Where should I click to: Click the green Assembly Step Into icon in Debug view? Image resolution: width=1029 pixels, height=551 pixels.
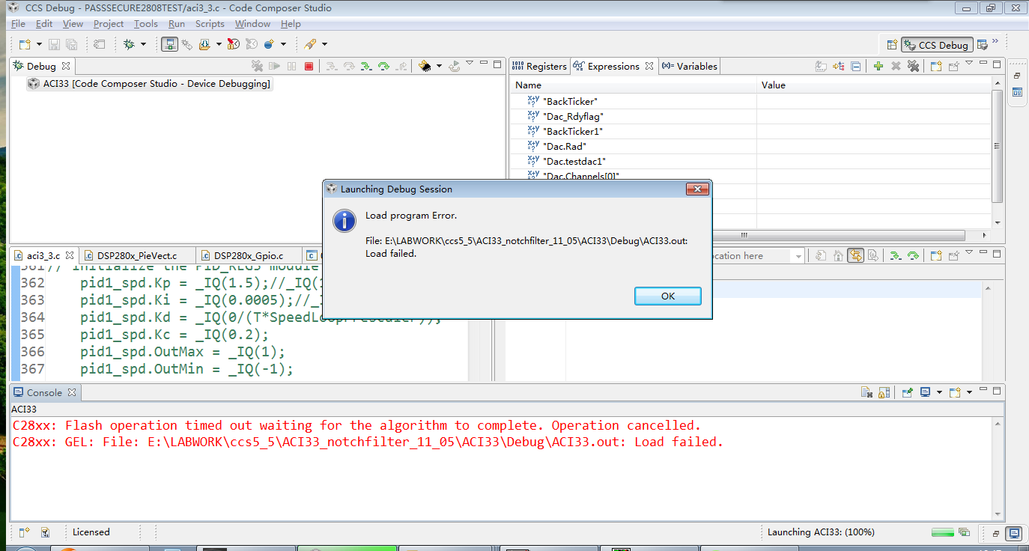click(x=365, y=66)
